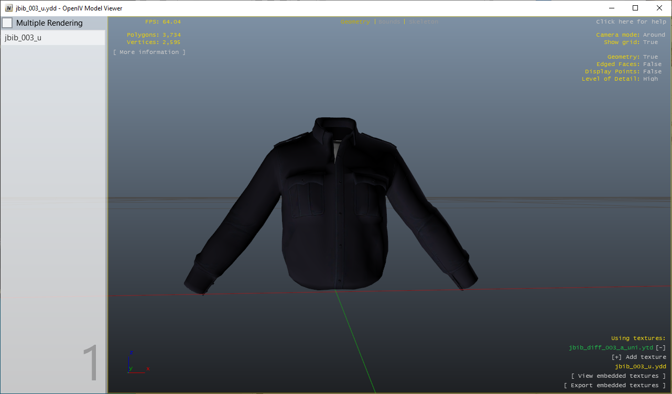Open the View embedded textures dialog
The width and height of the screenshot is (672, 394).
[619, 376]
